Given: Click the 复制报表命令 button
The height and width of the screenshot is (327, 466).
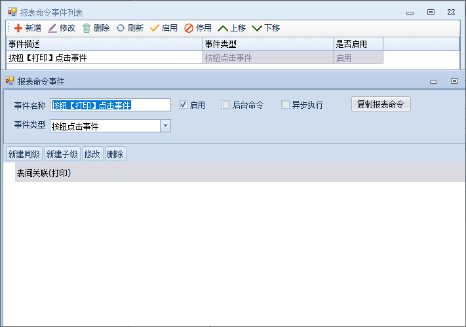Looking at the screenshot, I should tap(381, 104).
